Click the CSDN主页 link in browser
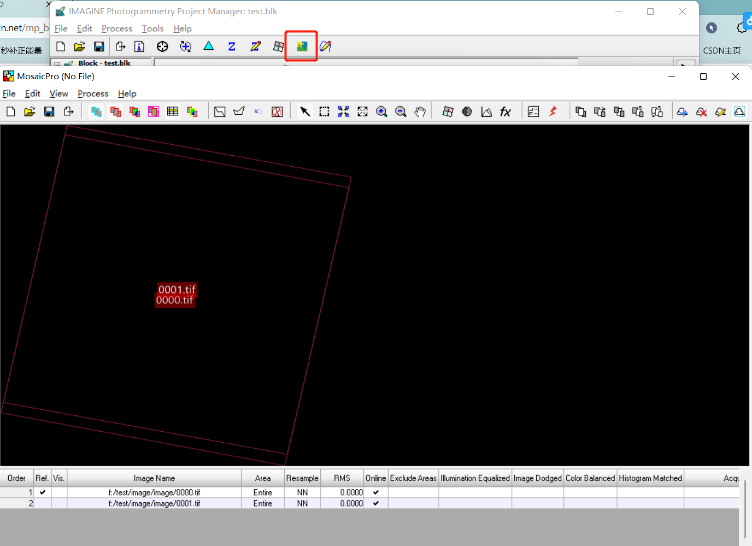 (722, 50)
